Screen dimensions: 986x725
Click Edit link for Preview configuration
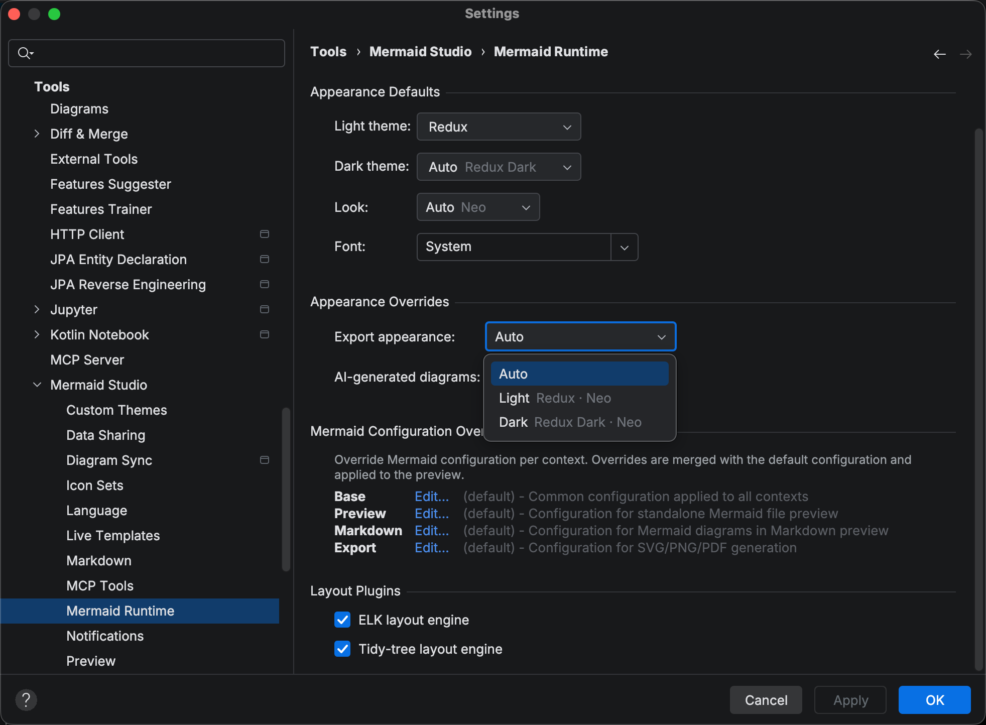tap(432, 513)
